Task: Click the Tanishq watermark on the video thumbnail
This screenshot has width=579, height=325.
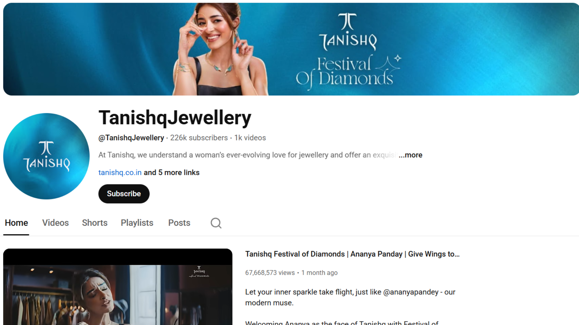Action: coord(199,271)
